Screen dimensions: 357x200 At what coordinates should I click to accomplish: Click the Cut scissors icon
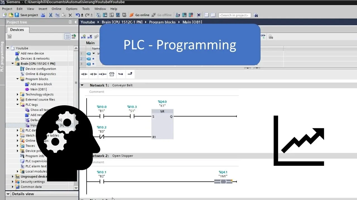(51, 15)
